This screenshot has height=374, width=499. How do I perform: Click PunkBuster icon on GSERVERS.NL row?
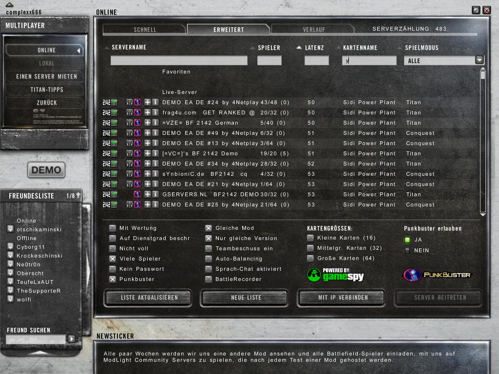click(x=137, y=194)
